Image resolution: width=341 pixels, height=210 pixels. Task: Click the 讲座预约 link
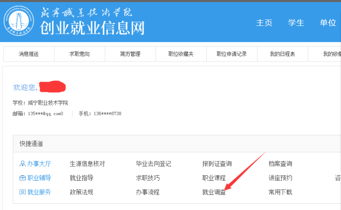(280, 178)
